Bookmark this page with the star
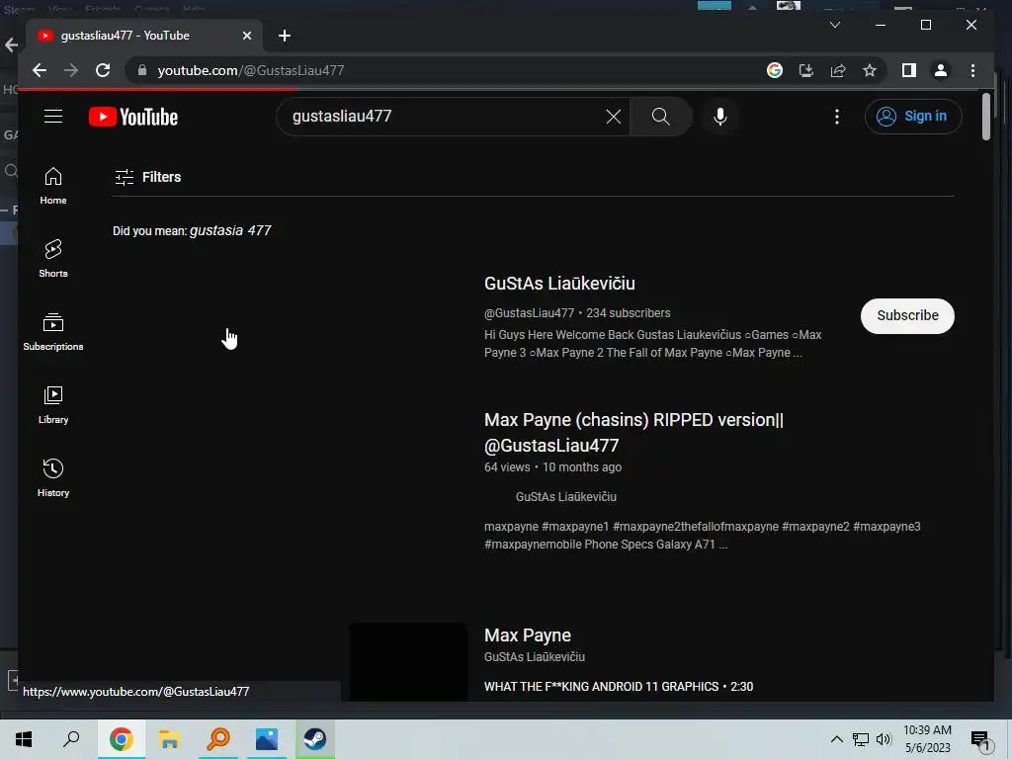1012x759 pixels. [x=870, y=70]
